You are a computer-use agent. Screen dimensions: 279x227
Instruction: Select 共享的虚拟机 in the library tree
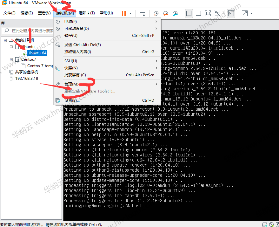coord(27,72)
